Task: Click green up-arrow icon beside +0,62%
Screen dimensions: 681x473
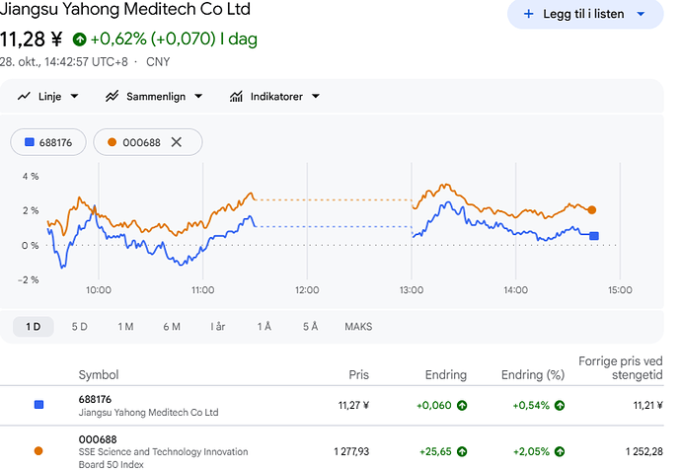Action: tap(80, 39)
